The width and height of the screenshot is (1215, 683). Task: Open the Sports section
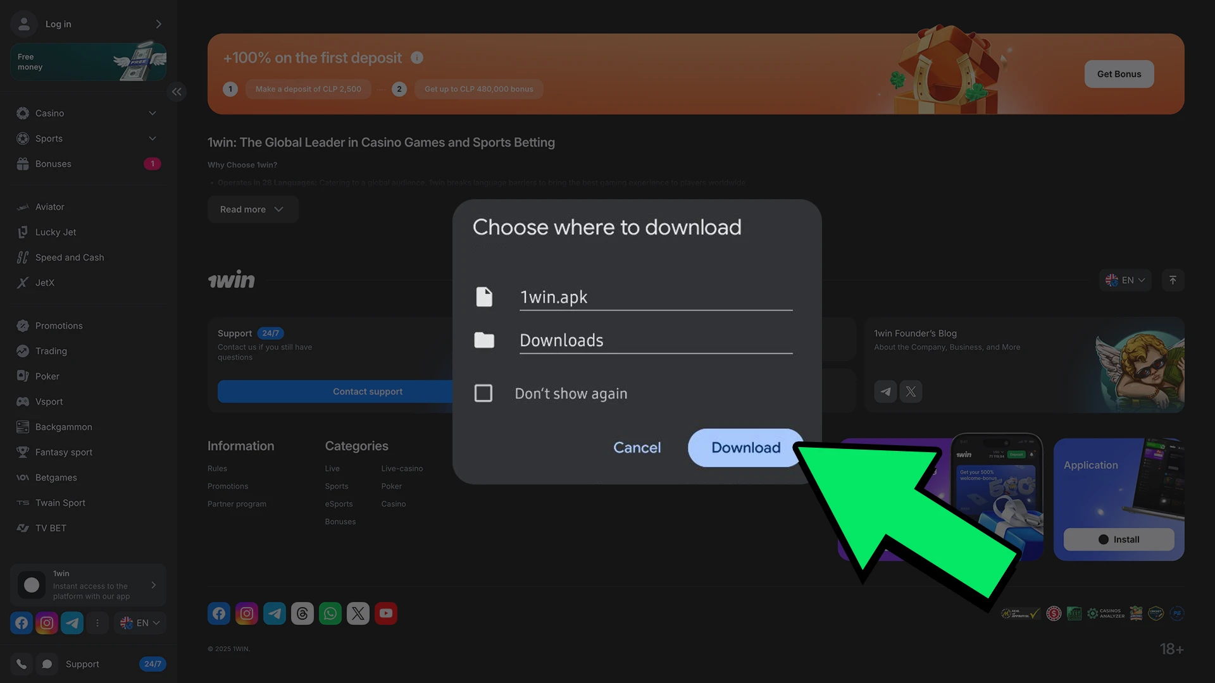click(x=49, y=138)
